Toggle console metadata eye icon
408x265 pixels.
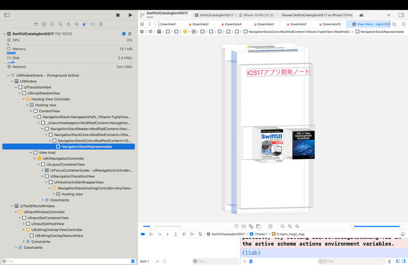[x=245, y=261]
